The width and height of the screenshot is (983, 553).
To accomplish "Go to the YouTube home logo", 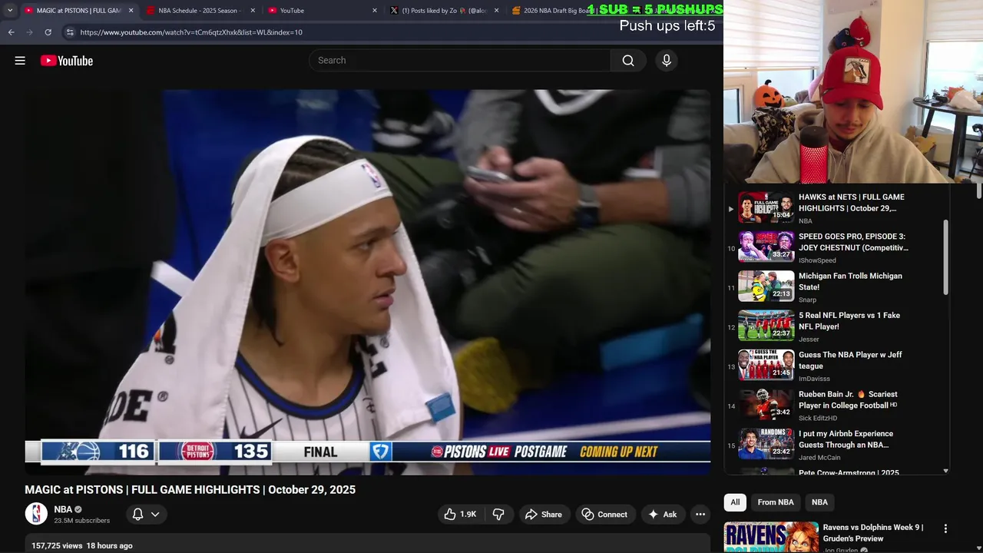I will click(67, 61).
